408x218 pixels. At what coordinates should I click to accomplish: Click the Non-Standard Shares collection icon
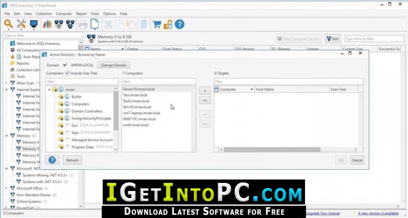point(12,195)
